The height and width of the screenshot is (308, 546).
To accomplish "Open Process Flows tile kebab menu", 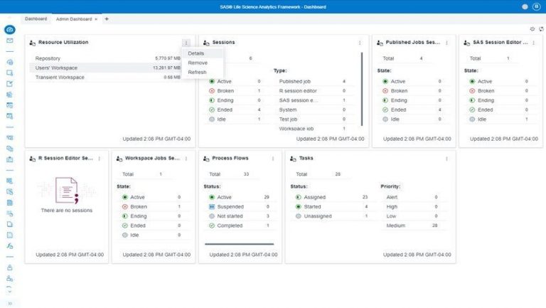I will pyautogui.click(x=272, y=159).
